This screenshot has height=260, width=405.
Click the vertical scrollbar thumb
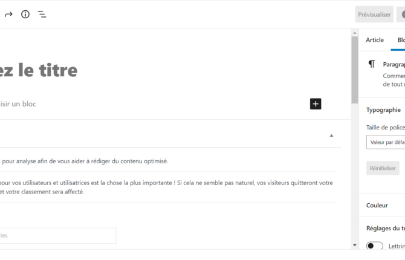(x=355, y=70)
